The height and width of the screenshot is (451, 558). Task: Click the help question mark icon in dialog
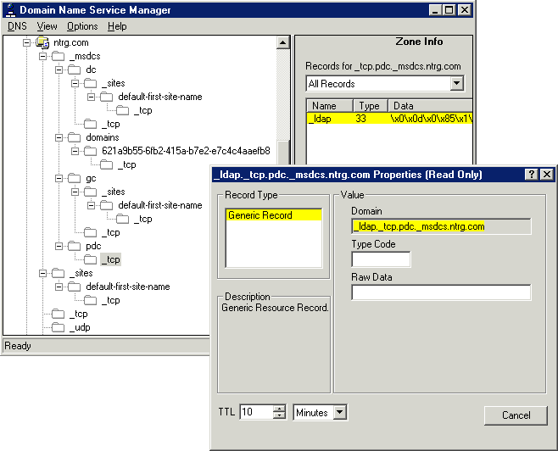[x=531, y=174]
